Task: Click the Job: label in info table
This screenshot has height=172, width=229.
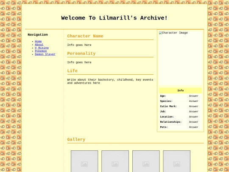Action: pos(163,111)
